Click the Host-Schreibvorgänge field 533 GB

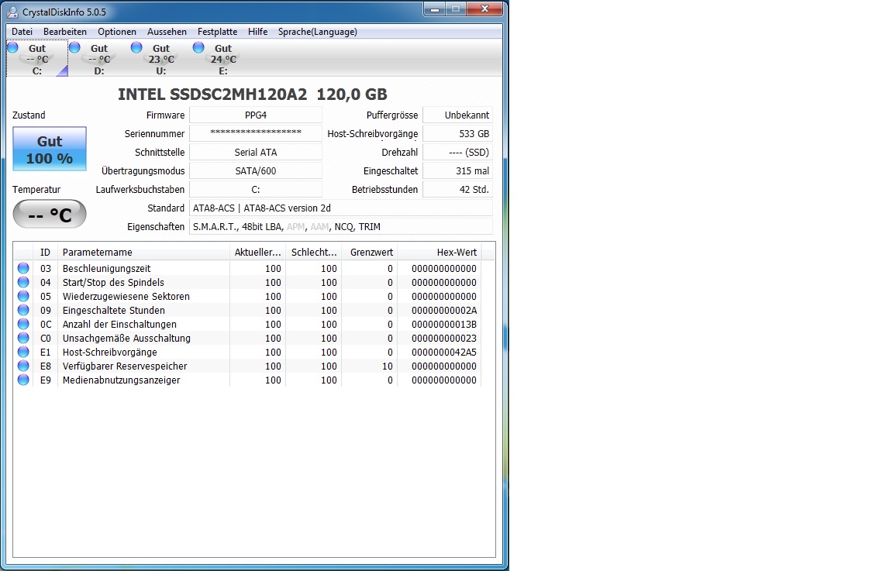pos(458,133)
